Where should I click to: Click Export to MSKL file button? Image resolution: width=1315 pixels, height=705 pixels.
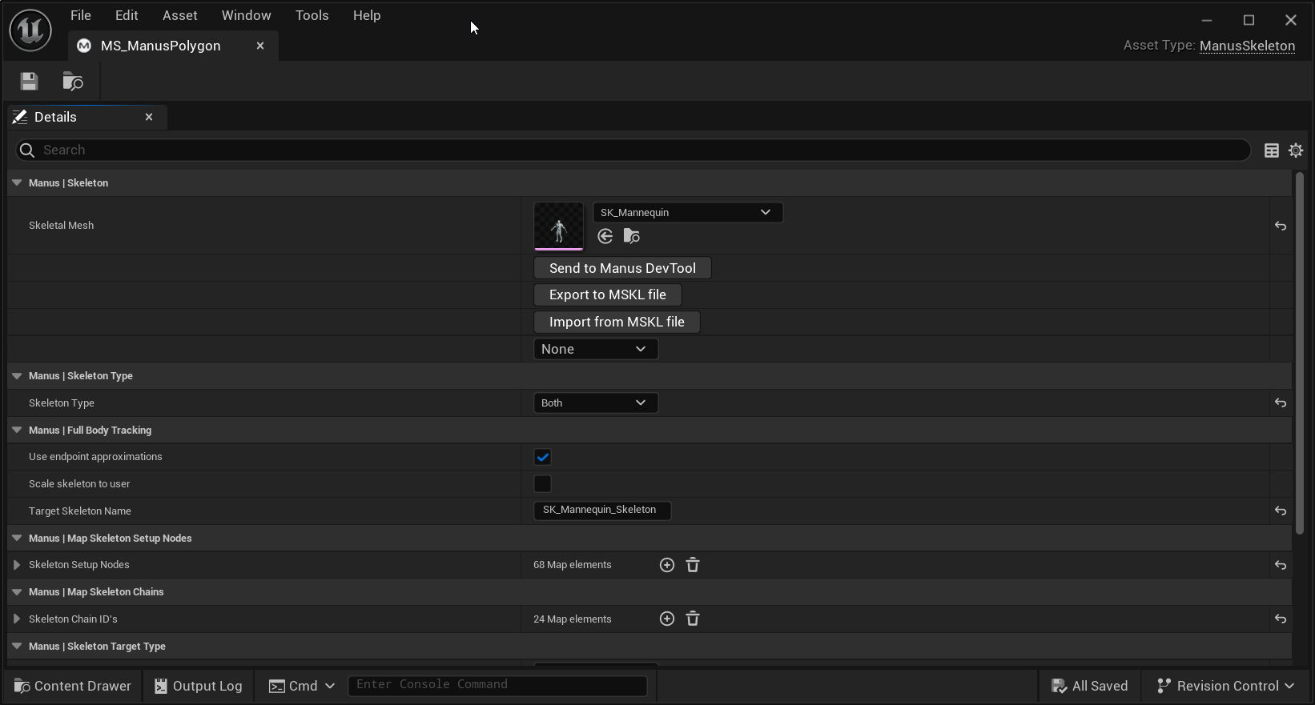pos(607,294)
